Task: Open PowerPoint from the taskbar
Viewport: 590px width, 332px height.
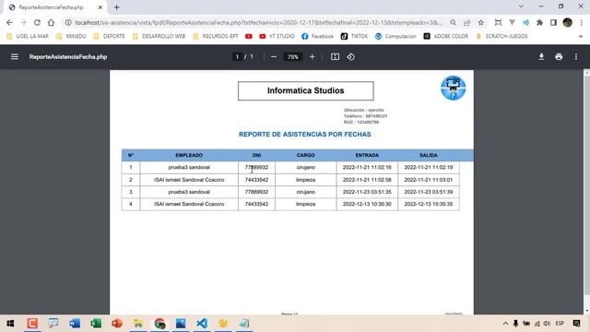Action: click(117, 324)
